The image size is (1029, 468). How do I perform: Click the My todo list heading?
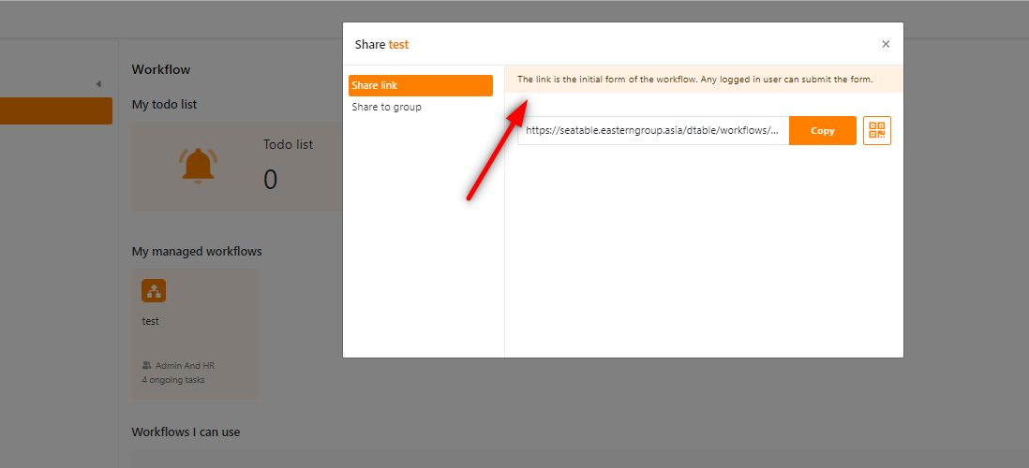tap(164, 104)
